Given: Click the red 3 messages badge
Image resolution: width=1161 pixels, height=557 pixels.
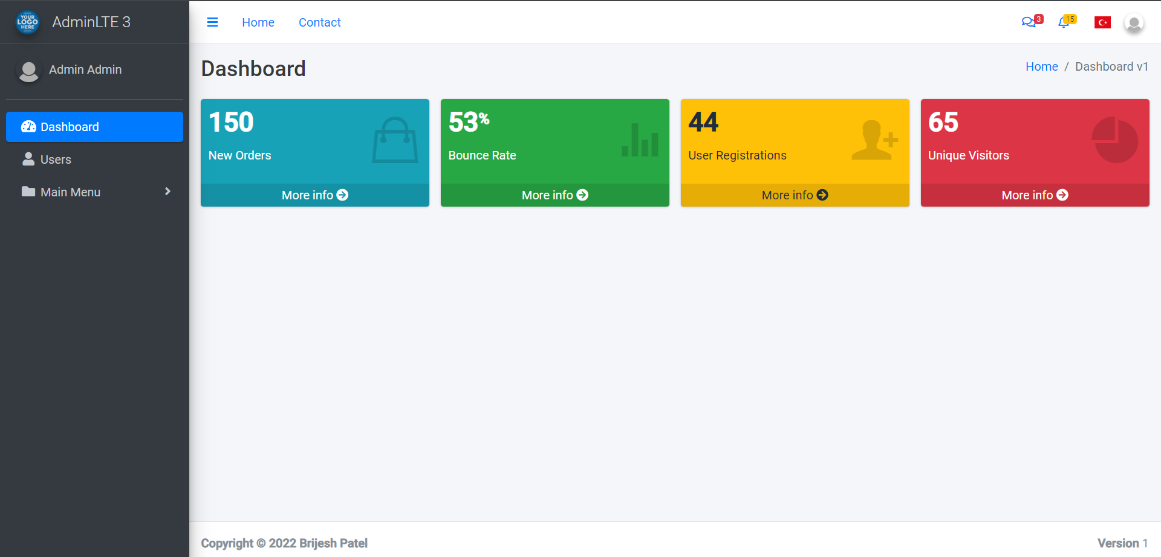Looking at the screenshot, I should (x=1039, y=19).
